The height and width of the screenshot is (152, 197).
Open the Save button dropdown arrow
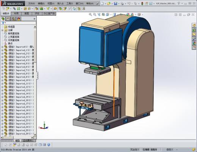pyautogui.click(x=119, y=4)
